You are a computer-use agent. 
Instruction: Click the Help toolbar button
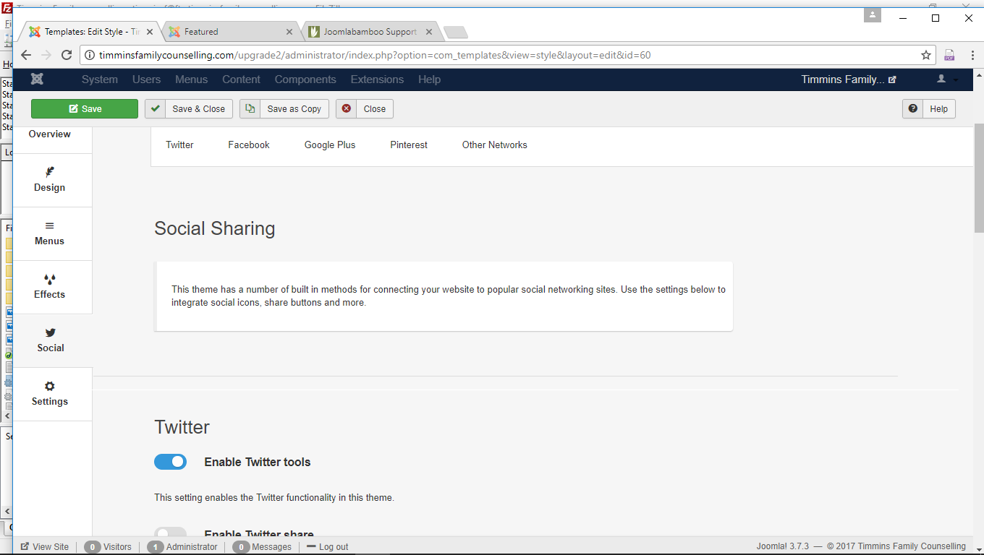click(929, 109)
